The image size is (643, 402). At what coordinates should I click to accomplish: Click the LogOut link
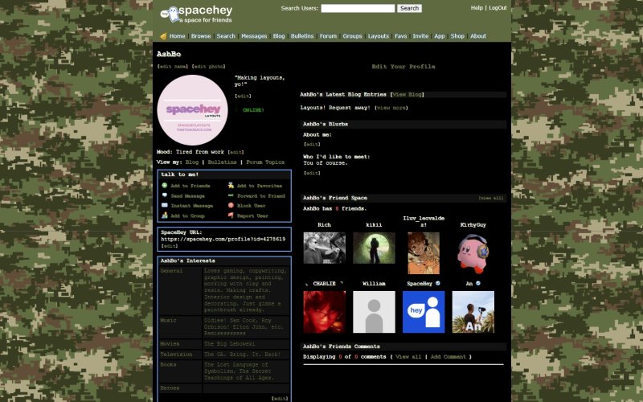point(498,8)
